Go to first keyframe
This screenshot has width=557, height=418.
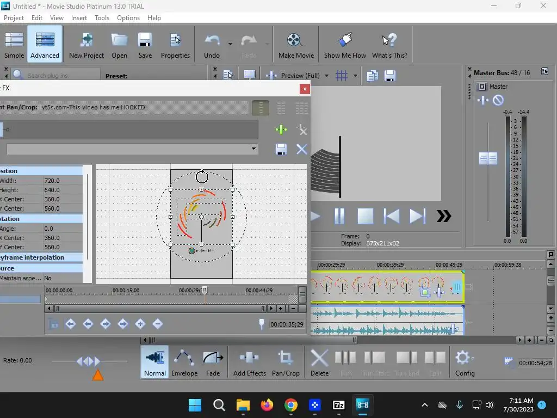click(x=70, y=324)
